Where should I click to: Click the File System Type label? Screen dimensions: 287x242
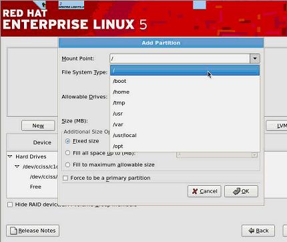click(x=84, y=72)
